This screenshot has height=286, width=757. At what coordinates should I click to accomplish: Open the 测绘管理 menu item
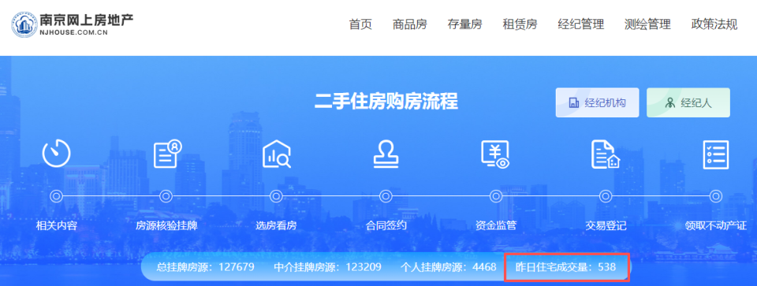[x=647, y=24]
